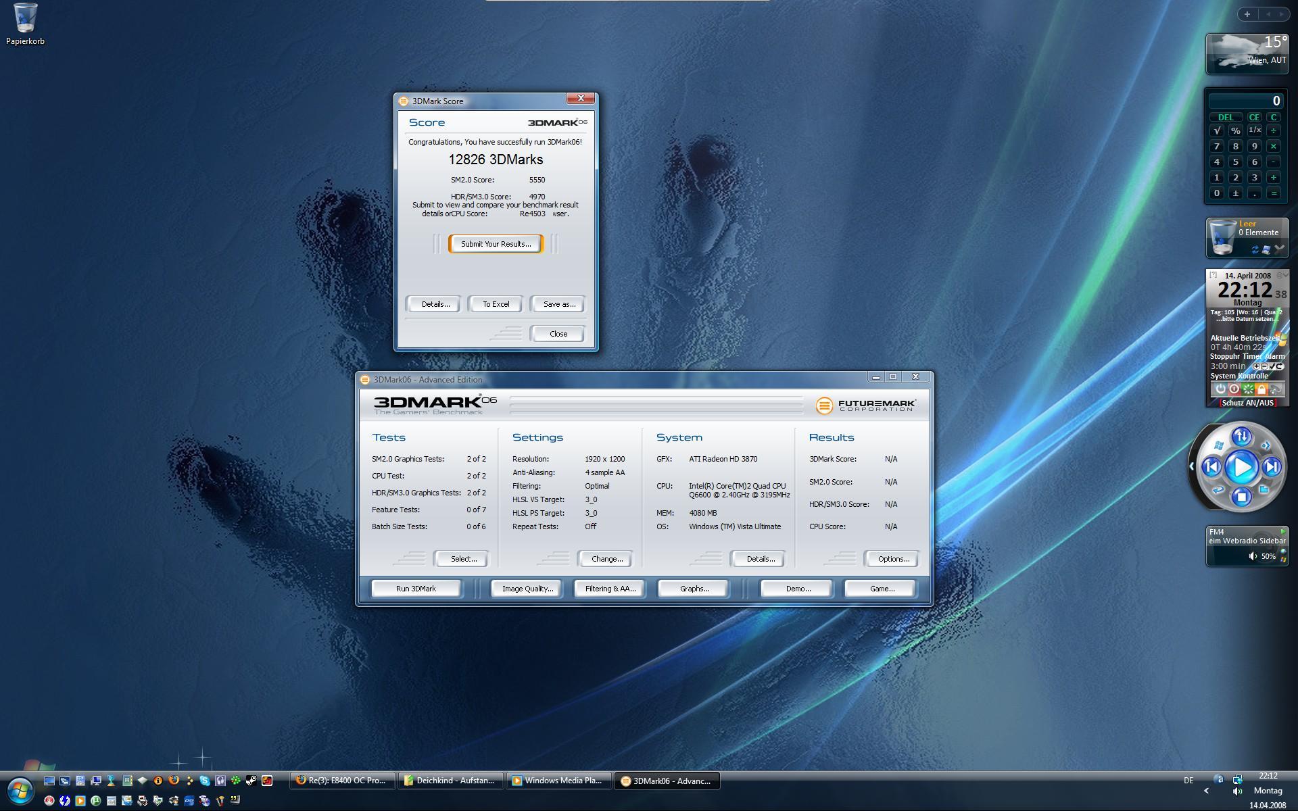The width and height of the screenshot is (1298, 811).
Task: Click sidebar add gadget plus button
Action: (1247, 14)
